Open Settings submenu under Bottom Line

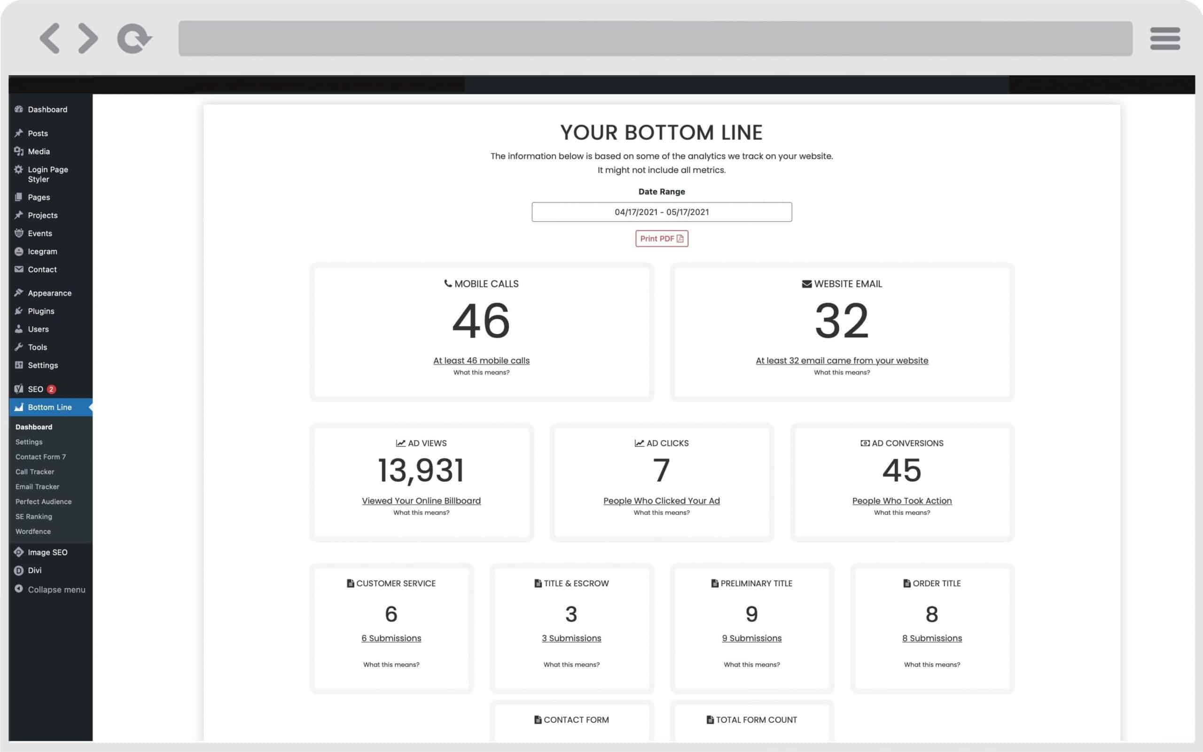29,442
